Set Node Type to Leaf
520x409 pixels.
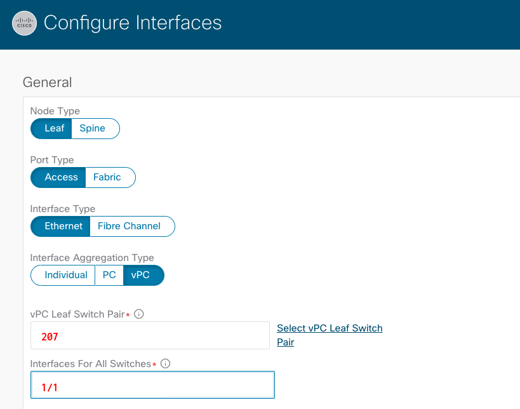point(51,128)
